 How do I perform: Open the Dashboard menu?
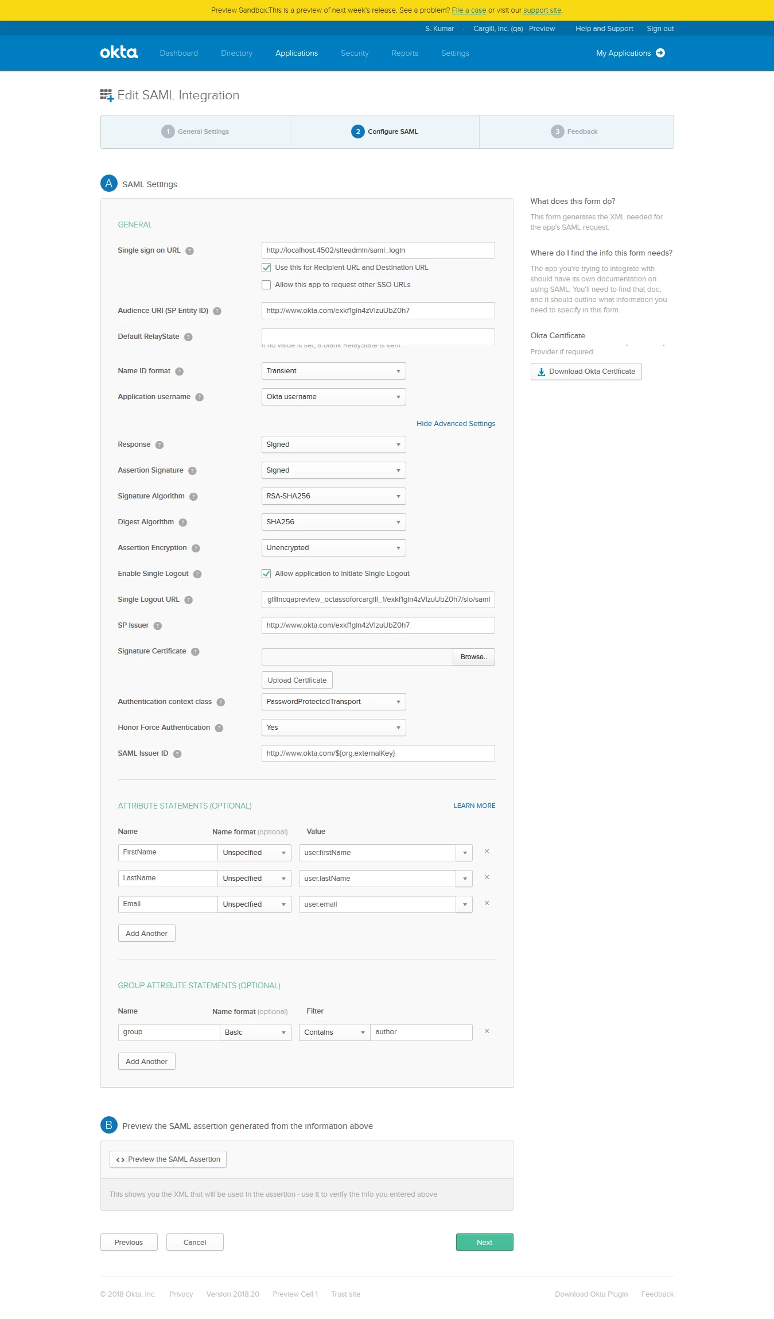tap(178, 53)
